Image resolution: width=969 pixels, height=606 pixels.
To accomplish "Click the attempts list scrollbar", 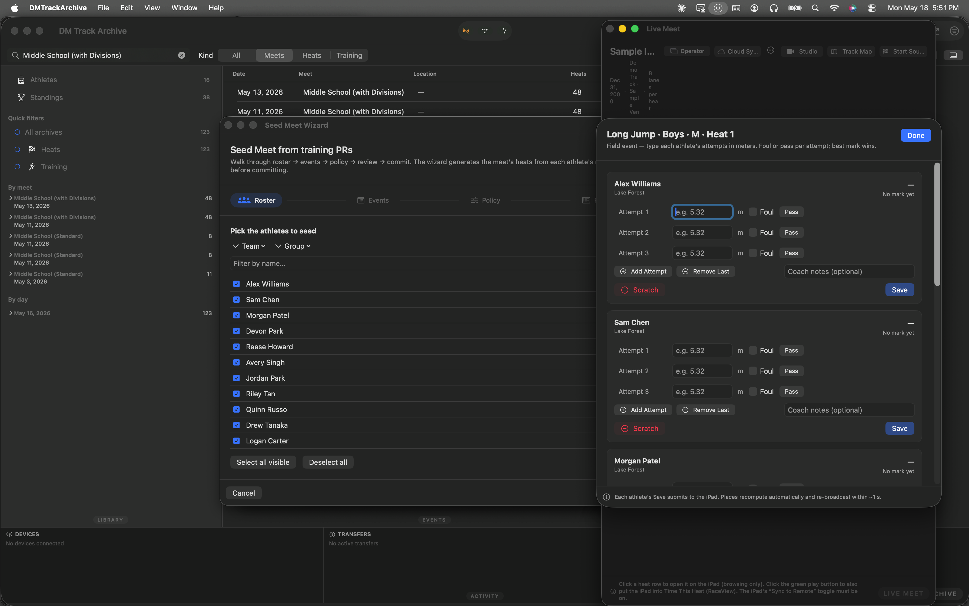I will point(937,225).
